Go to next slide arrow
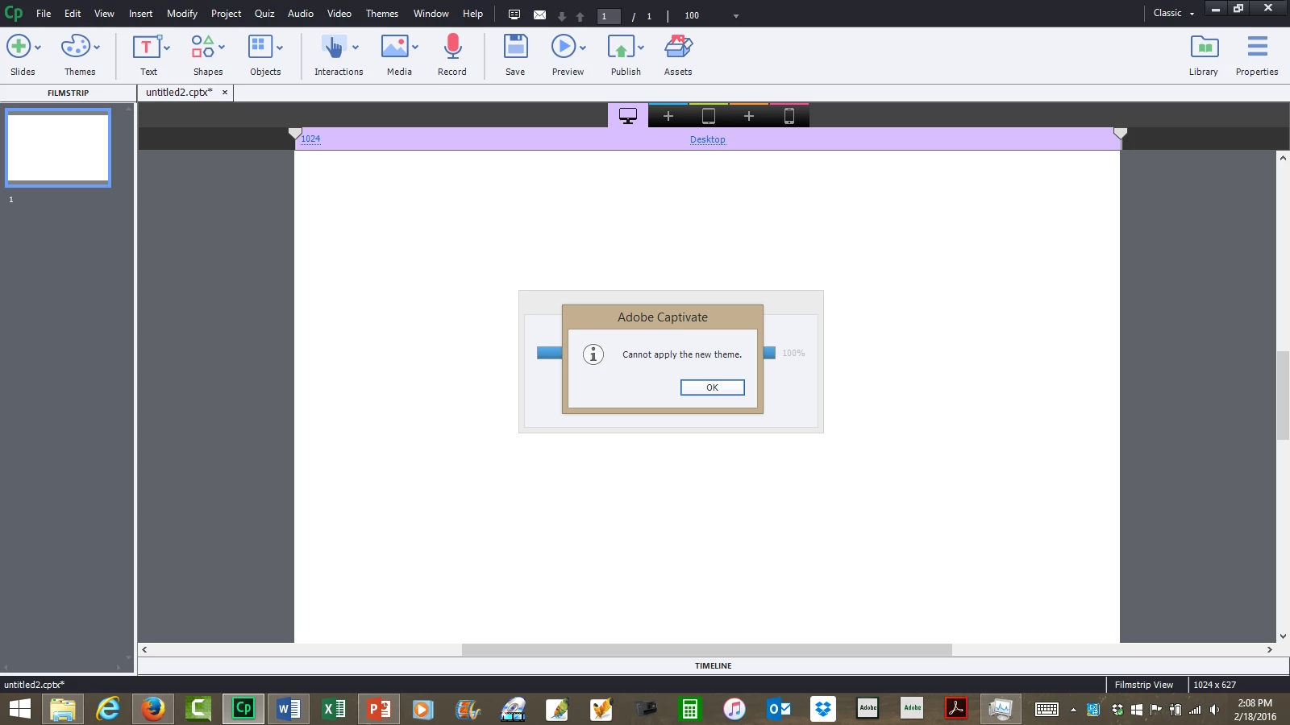 click(562, 16)
